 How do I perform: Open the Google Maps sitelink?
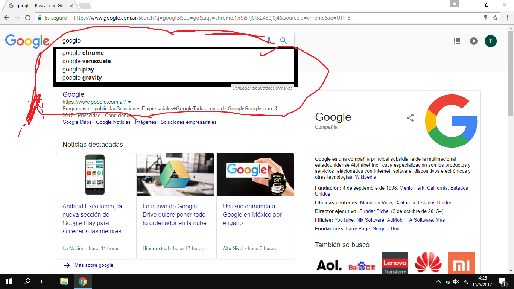coord(77,122)
